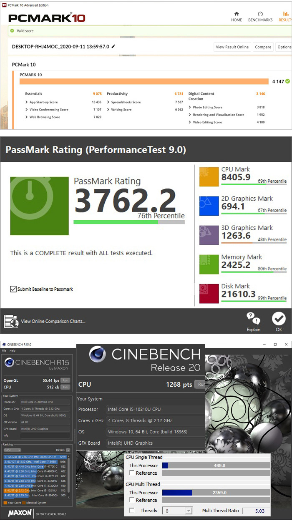Enable Reference checkbox under CPU Single Thread

tap(132, 473)
